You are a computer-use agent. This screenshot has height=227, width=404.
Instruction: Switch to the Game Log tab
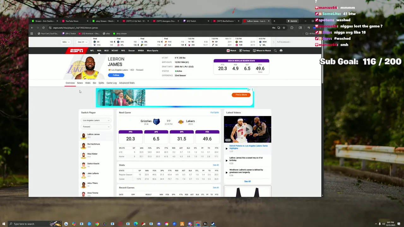[x=111, y=83]
